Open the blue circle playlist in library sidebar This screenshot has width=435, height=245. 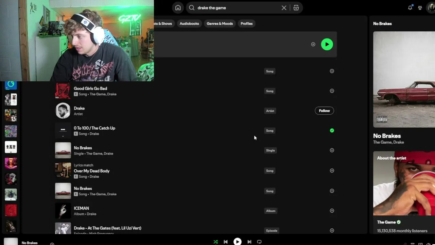pos(11,85)
